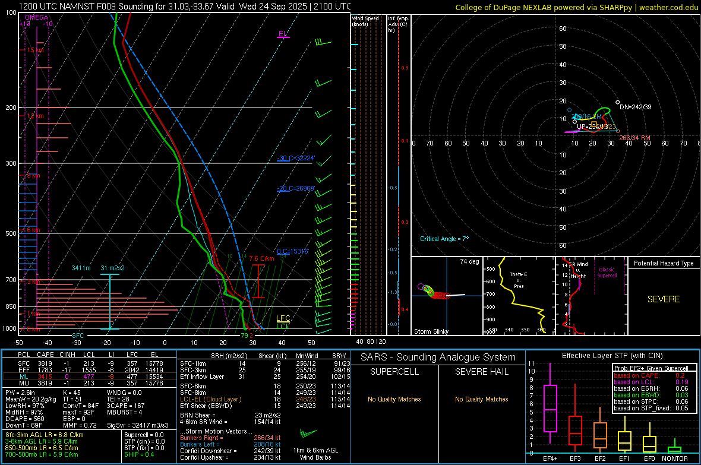The image size is (701, 465).
Task: Click the Corfidi Upshear = 234/13 kt value
Action: (230, 457)
